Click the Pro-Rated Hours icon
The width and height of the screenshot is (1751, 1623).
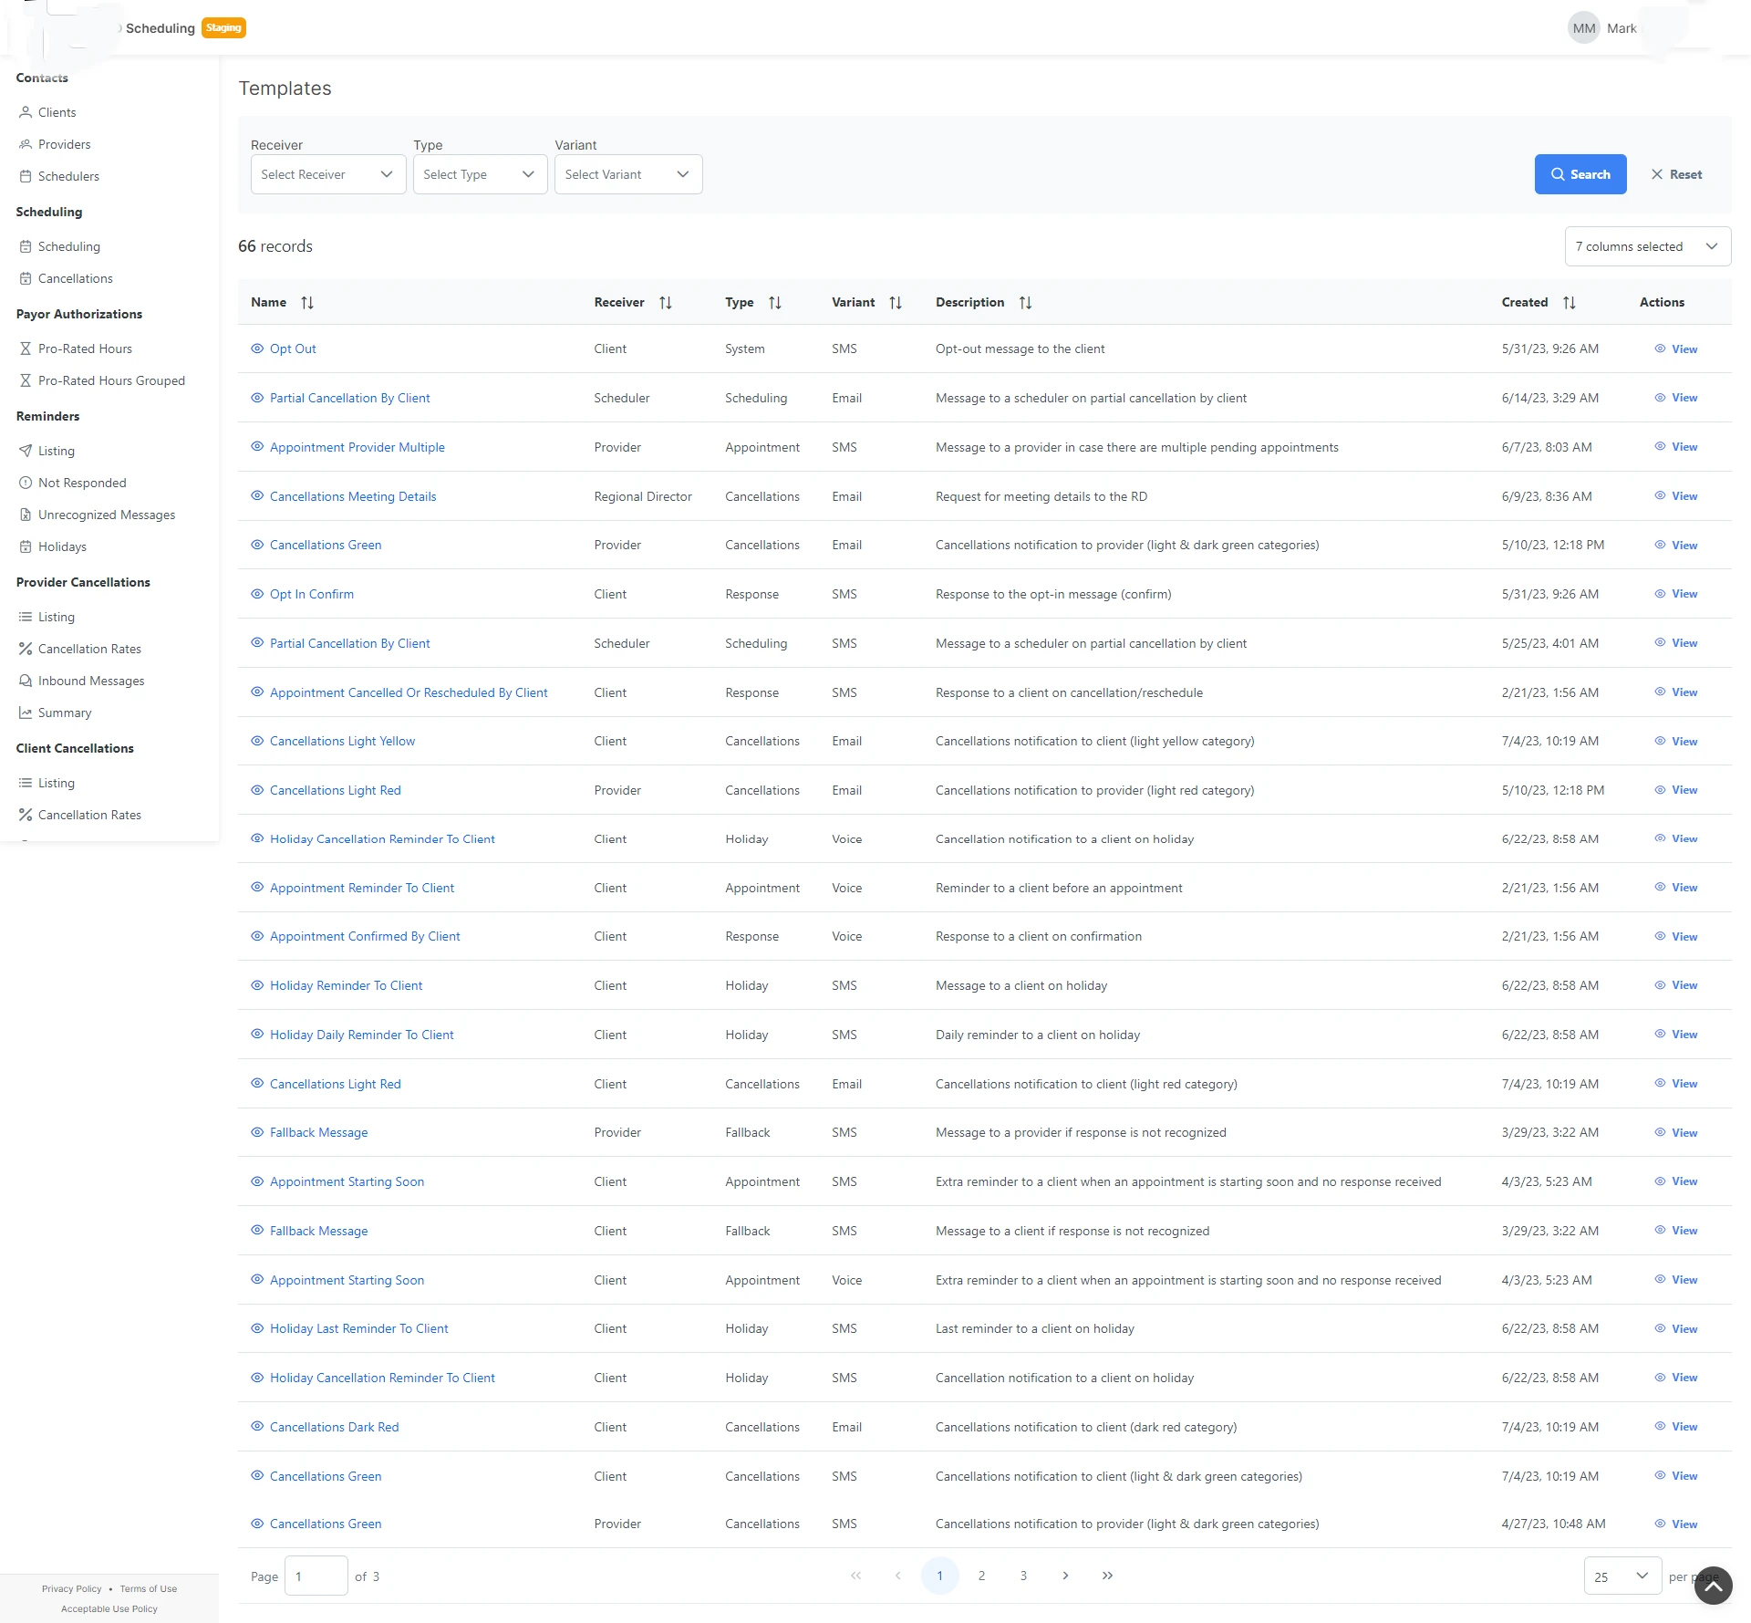click(23, 348)
